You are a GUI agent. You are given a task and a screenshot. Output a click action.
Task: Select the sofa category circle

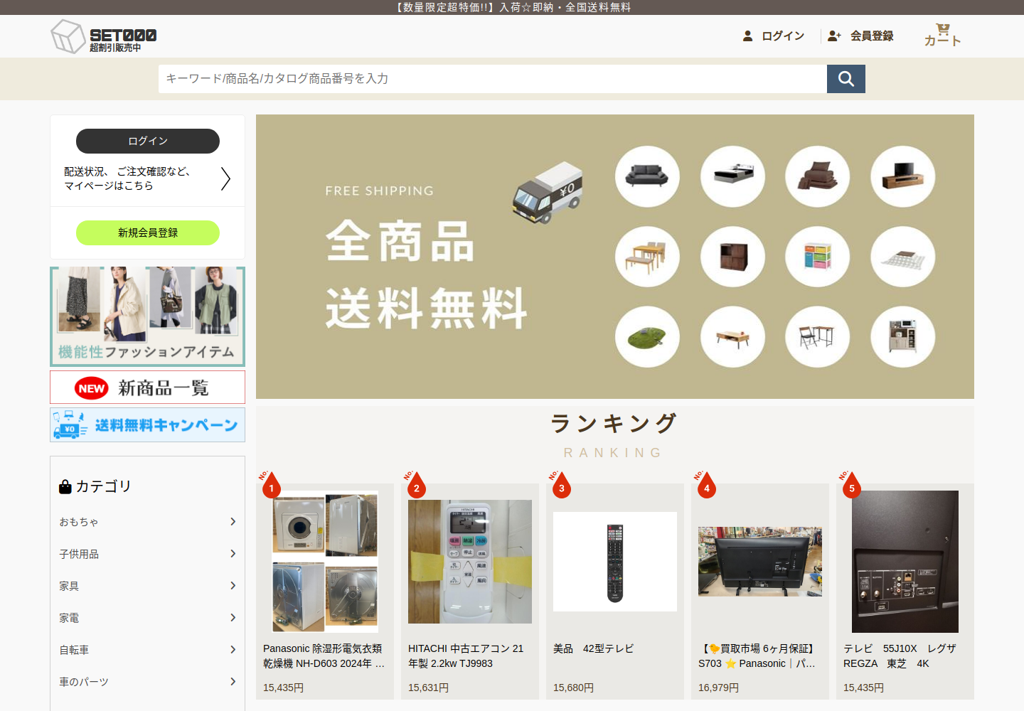coord(647,176)
